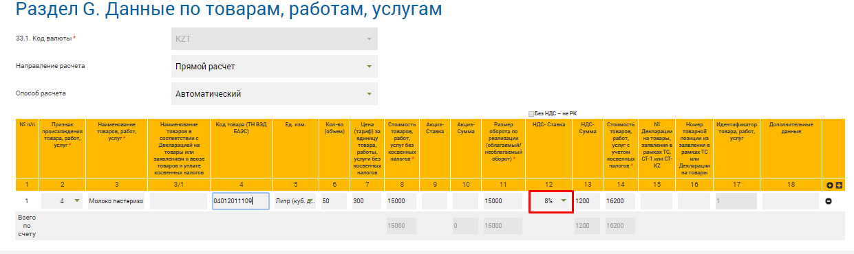This screenshot has height=254, width=854.
Task: Click the ТН ВЭД code field 04012011109
Action: (240, 201)
